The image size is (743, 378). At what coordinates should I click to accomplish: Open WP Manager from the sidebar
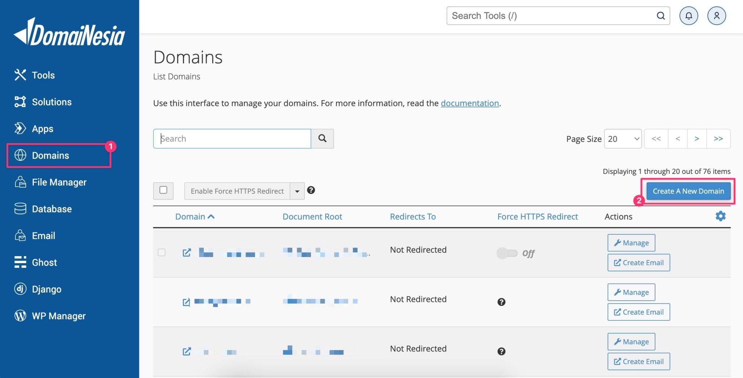coord(59,316)
